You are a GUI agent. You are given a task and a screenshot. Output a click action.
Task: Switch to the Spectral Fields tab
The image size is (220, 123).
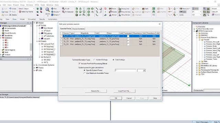pos(66,29)
